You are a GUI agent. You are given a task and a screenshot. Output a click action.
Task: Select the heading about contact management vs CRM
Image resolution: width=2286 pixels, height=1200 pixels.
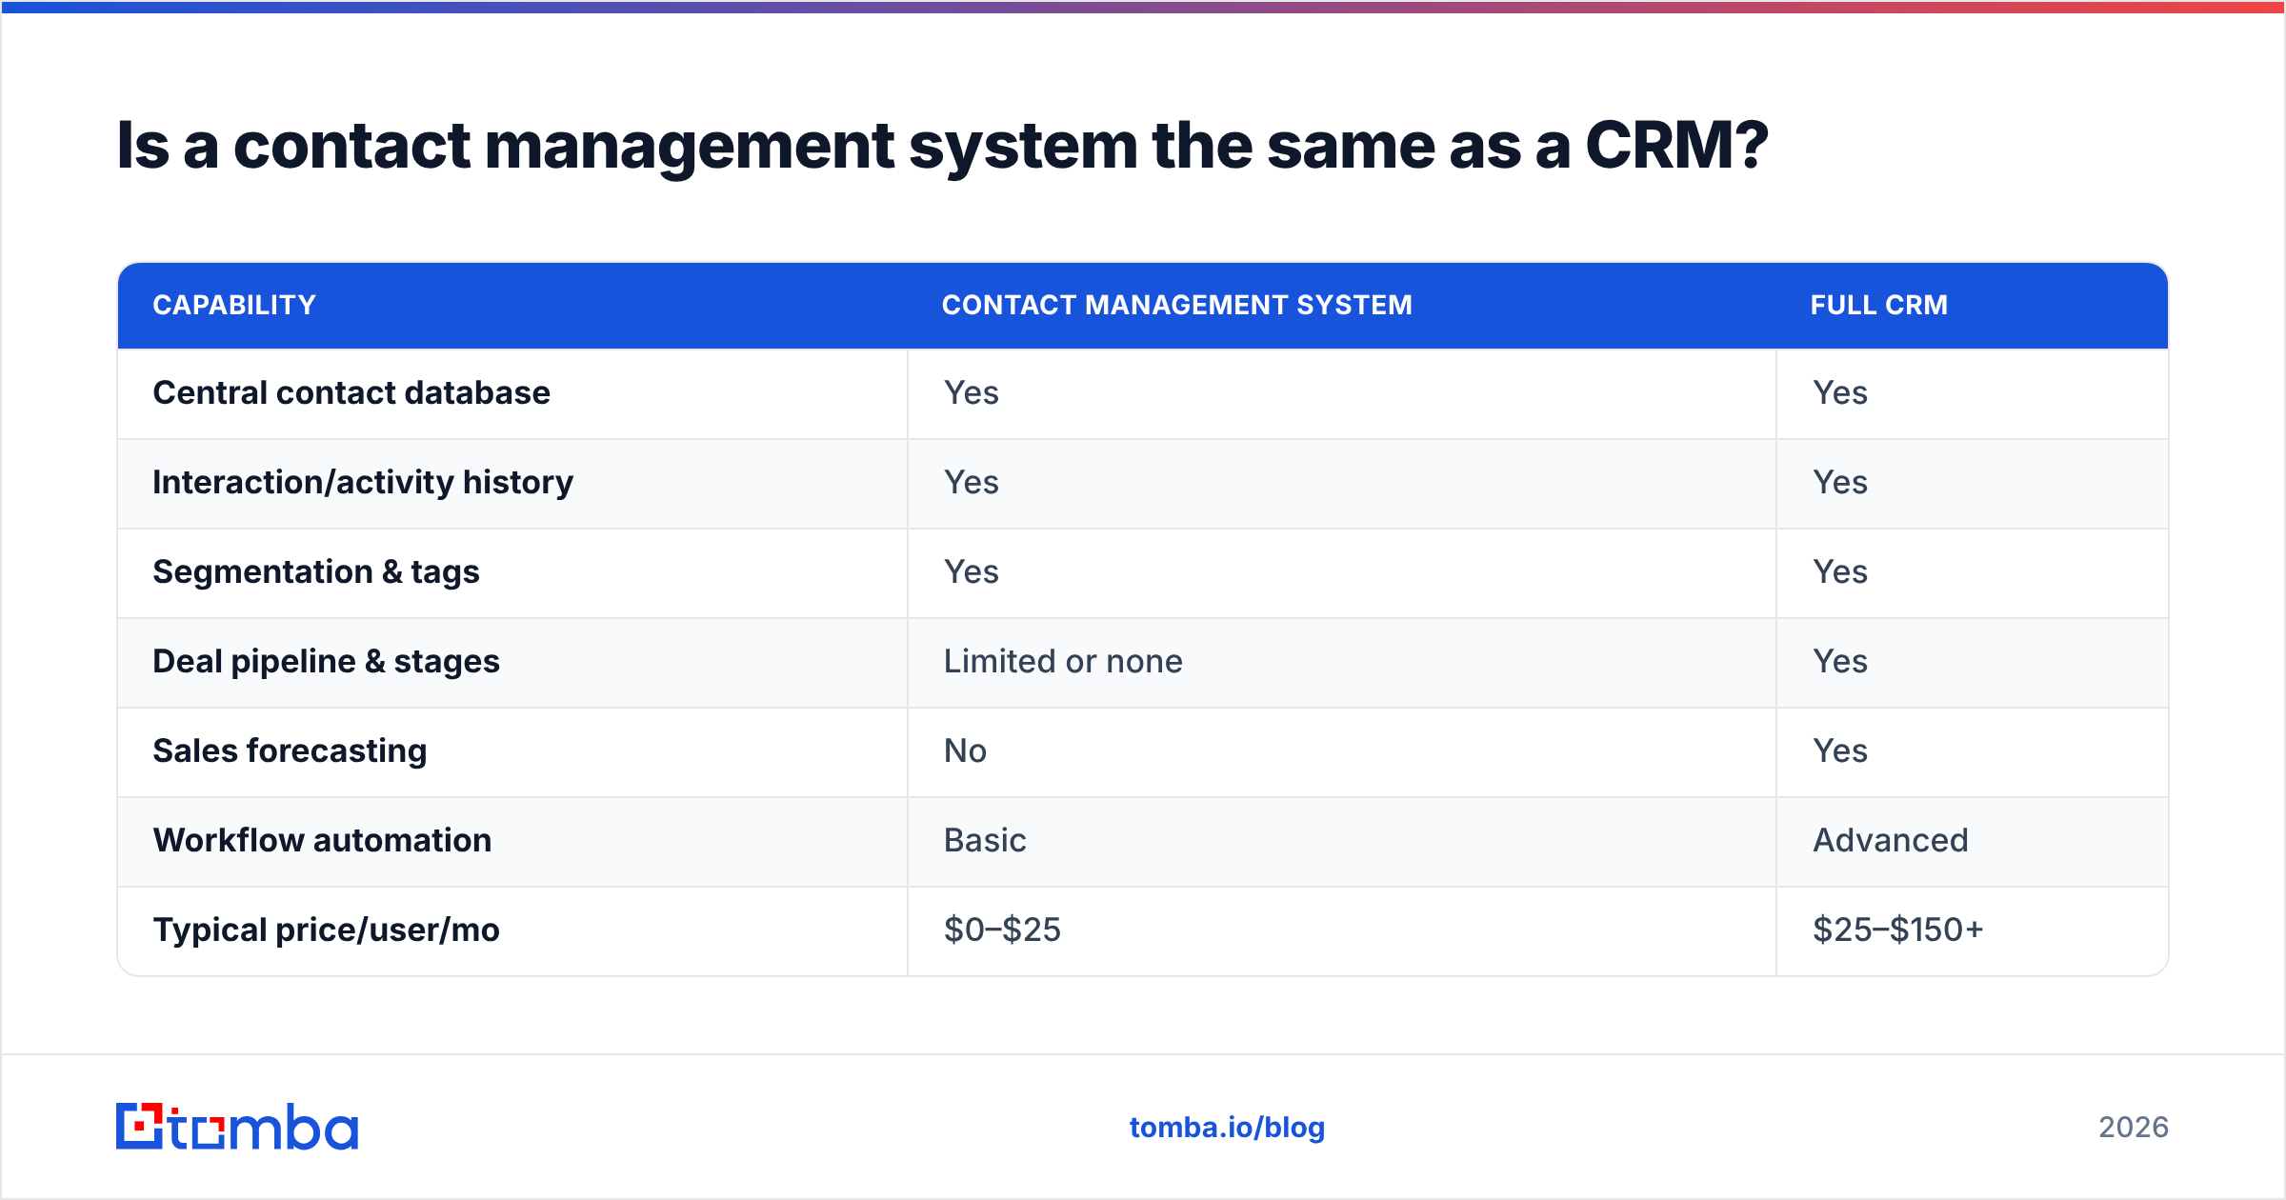click(942, 146)
